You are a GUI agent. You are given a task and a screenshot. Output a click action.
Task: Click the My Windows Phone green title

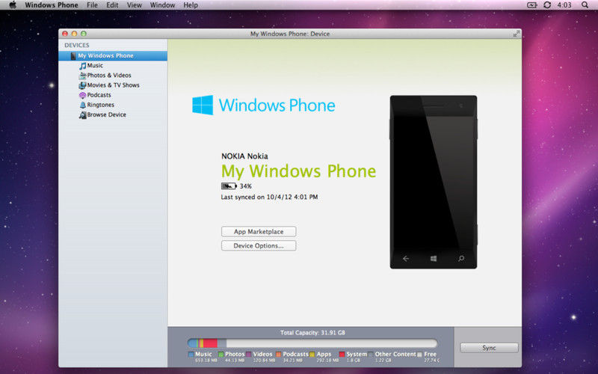[298, 171]
